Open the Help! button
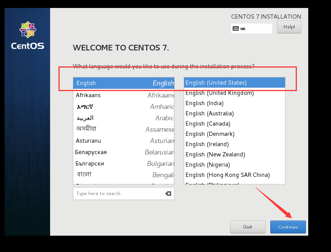Viewport: 331px width, 252px height. tap(289, 27)
